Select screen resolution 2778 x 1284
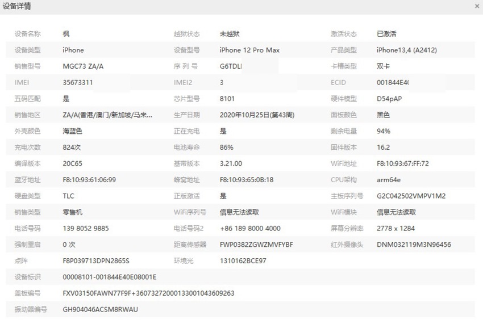This screenshot has height=328, width=483. pyautogui.click(x=396, y=229)
